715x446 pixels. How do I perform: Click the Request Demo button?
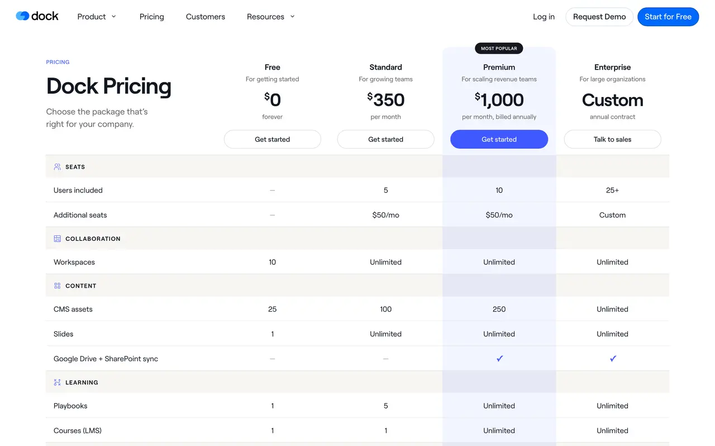599,17
